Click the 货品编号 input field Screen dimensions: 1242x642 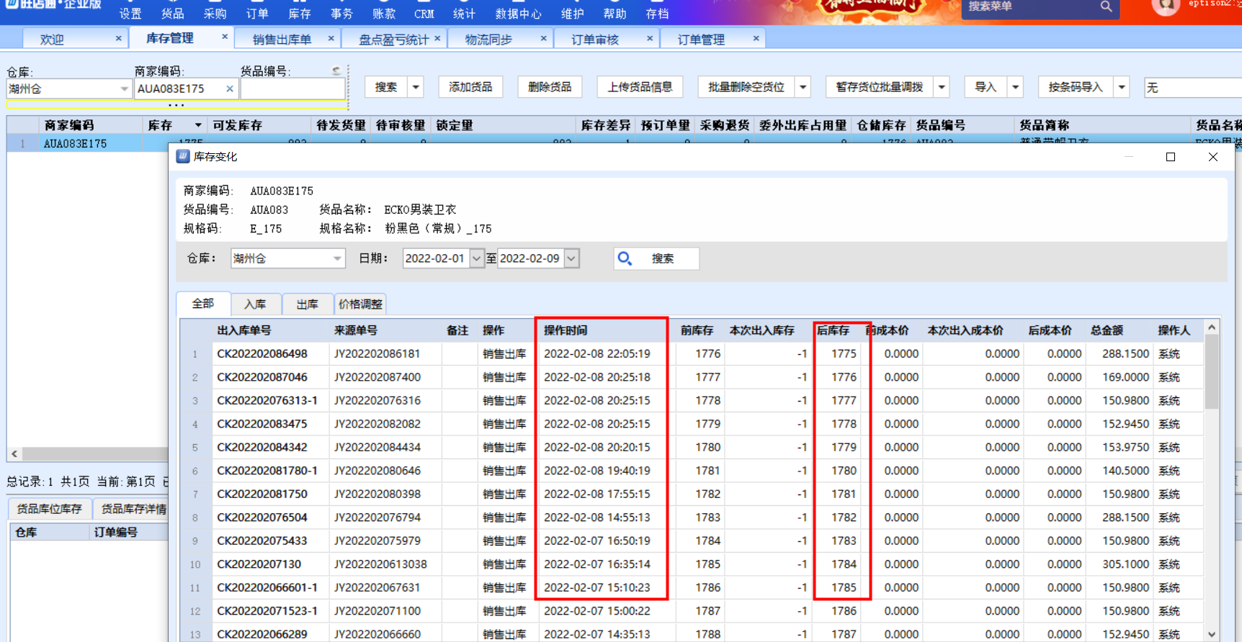pos(292,89)
